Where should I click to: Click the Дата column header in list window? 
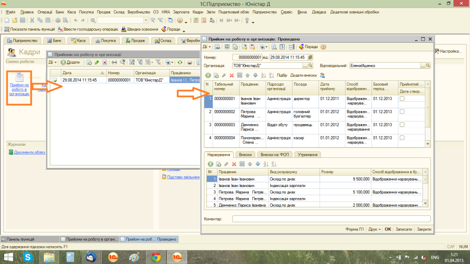pyautogui.click(x=84, y=73)
